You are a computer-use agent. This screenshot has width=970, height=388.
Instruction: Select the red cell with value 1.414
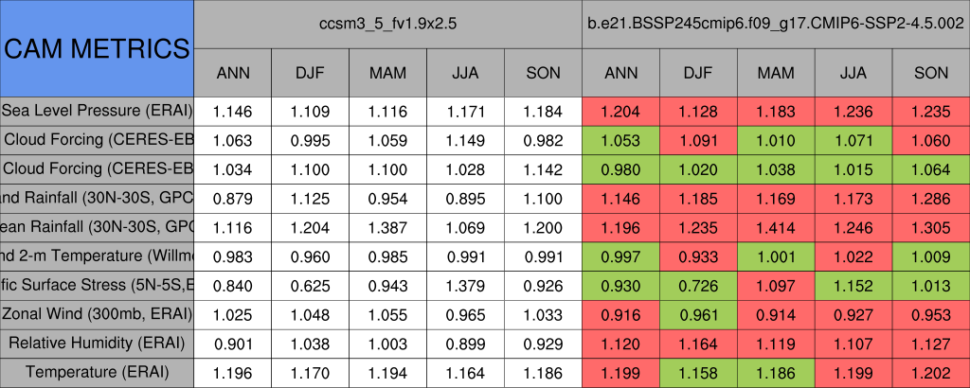tap(776, 227)
